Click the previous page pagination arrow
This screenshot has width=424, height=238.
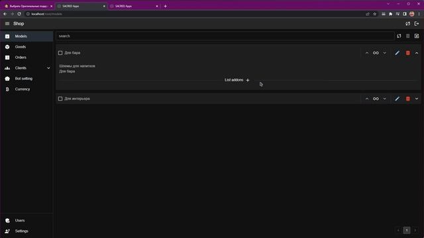click(x=398, y=231)
